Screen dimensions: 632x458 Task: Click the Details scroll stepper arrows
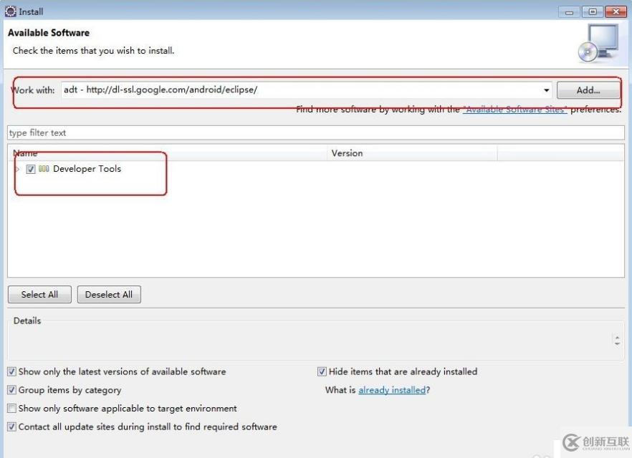618,341
